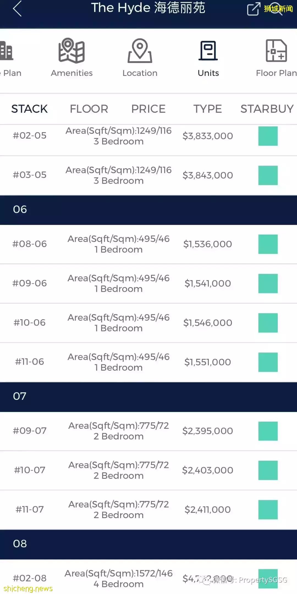Open unit #10-07 listing
The image size is (297, 594).
click(x=30, y=470)
